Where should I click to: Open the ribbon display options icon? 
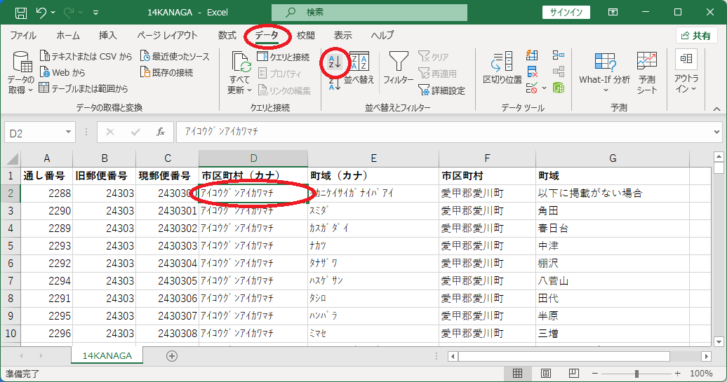pyautogui.click(x=613, y=13)
